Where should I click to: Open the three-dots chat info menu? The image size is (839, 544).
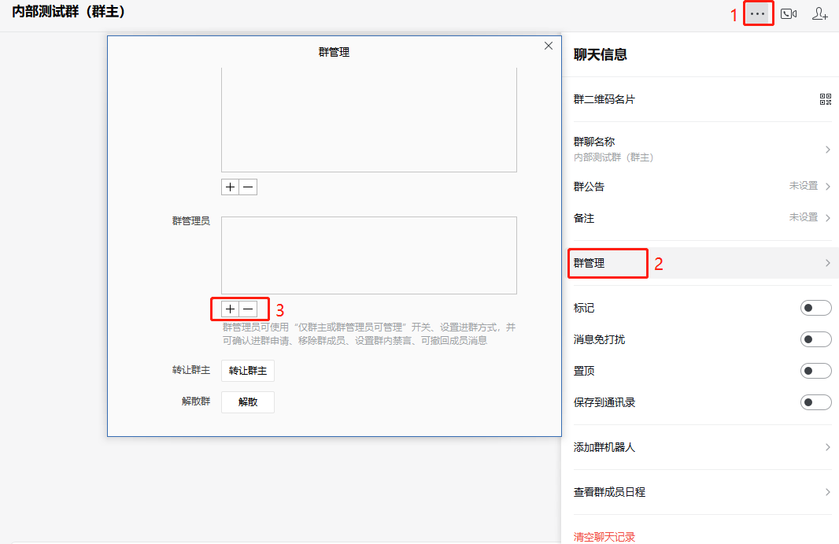coord(758,14)
